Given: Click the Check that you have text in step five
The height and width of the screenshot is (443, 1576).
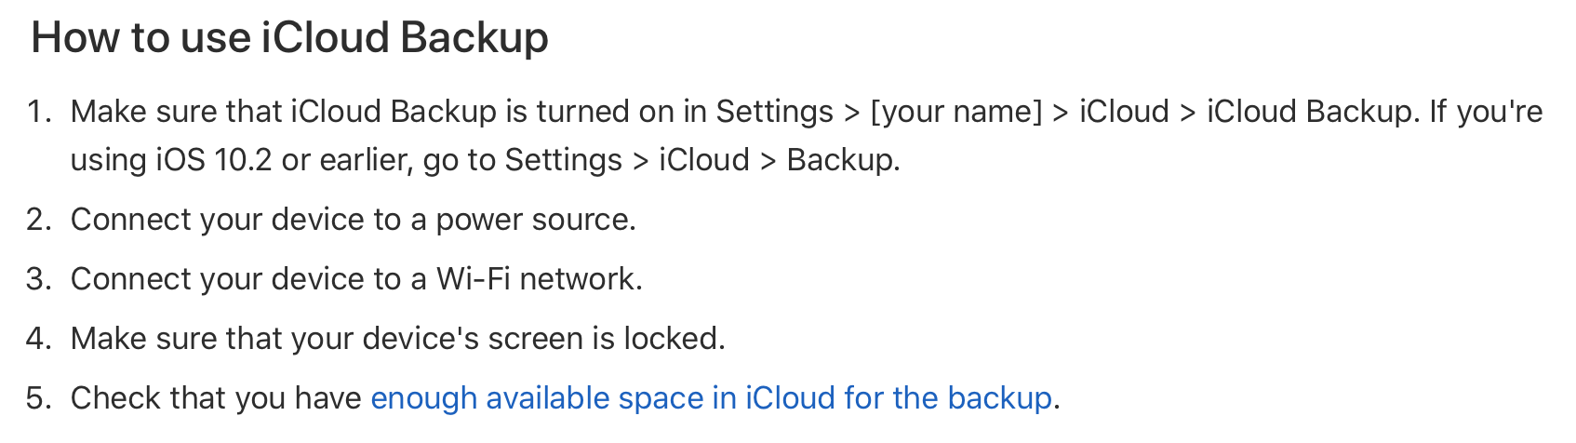Looking at the screenshot, I should coord(216,398).
